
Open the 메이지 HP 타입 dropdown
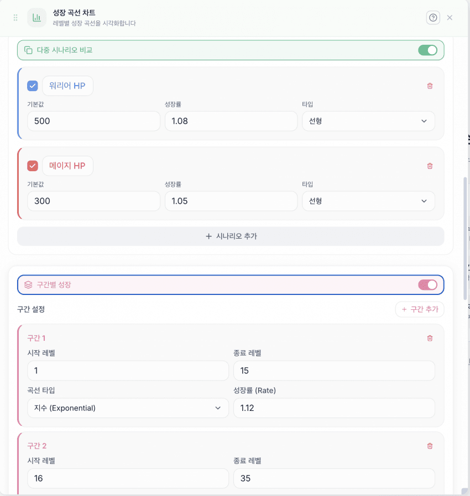click(x=368, y=201)
